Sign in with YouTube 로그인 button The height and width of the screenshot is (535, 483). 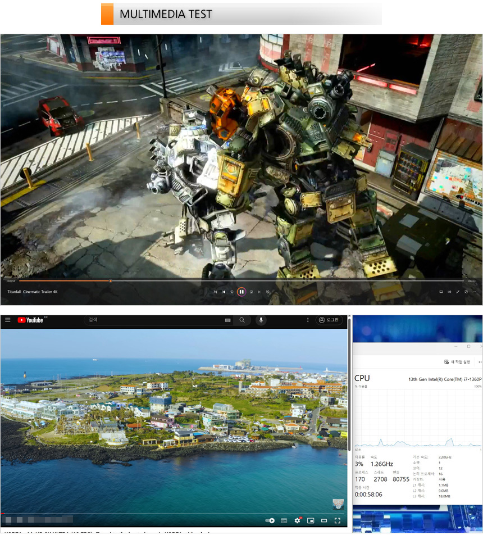(x=329, y=320)
